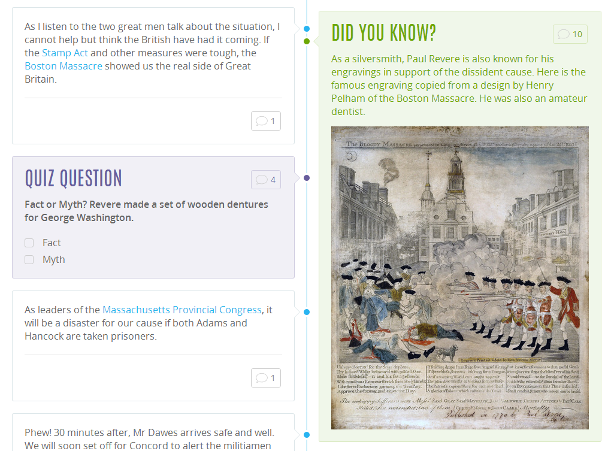Open the Massachusetts Provincial Congress link
611x451 pixels.
tap(182, 310)
